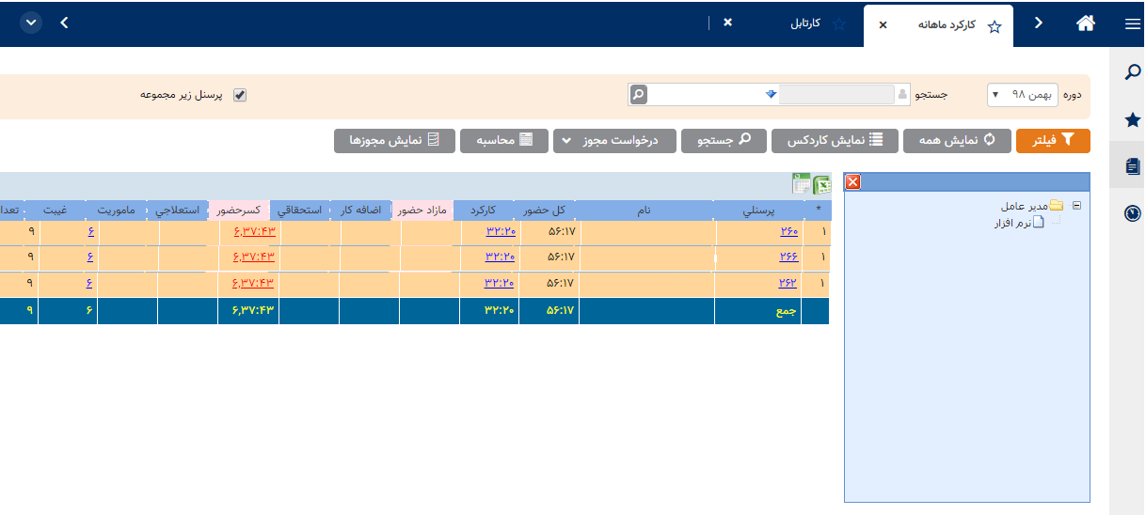The height and width of the screenshot is (515, 1146).
Task: Click the جستجو search button
Action: point(724,141)
